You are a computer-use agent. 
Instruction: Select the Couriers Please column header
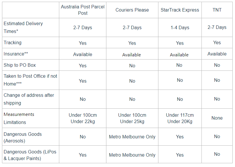[132, 10]
